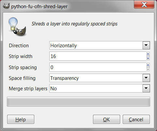
Task: Focus the Strip spacing input field
Action: (98, 67)
